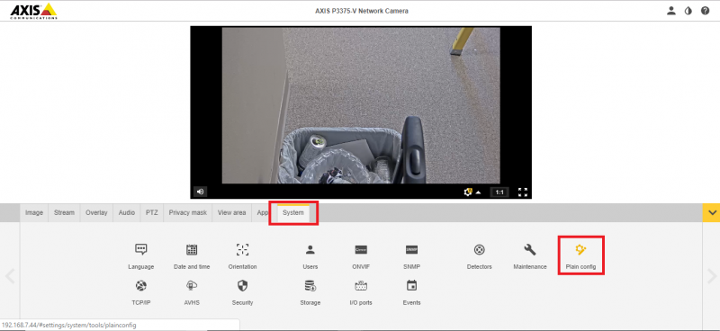Go to next settings page arrow
Image resolution: width=720 pixels, height=331 pixels.
tap(711, 276)
